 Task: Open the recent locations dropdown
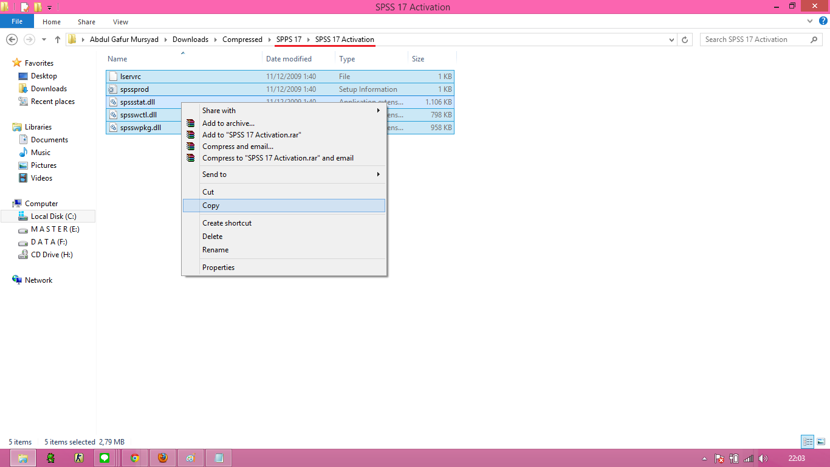[x=44, y=40]
